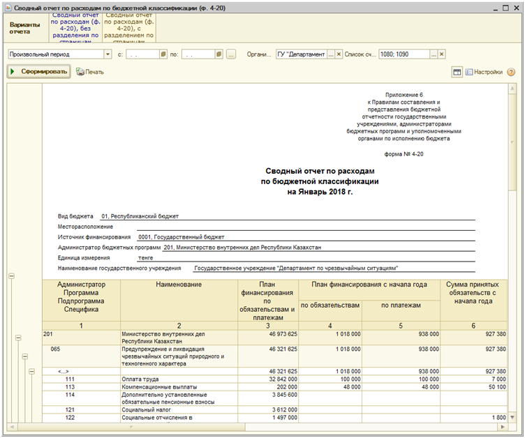Open calendar picker for start date field
The width and height of the screenshot is (525, 438).
click(x=163, y=54)
